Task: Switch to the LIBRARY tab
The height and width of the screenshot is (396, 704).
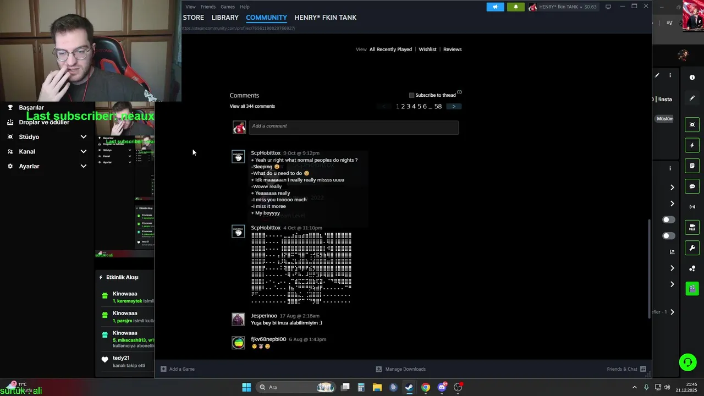Action: coord(225,18)
